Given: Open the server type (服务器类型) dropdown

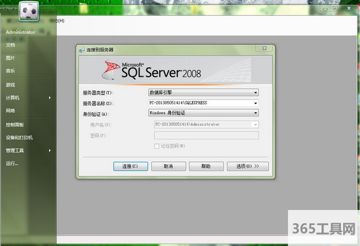Looking at the screenshot, I should click(203, 92).
